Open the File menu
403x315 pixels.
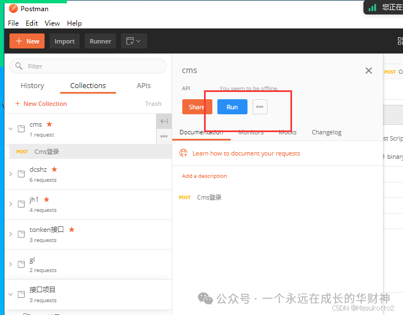13,23
